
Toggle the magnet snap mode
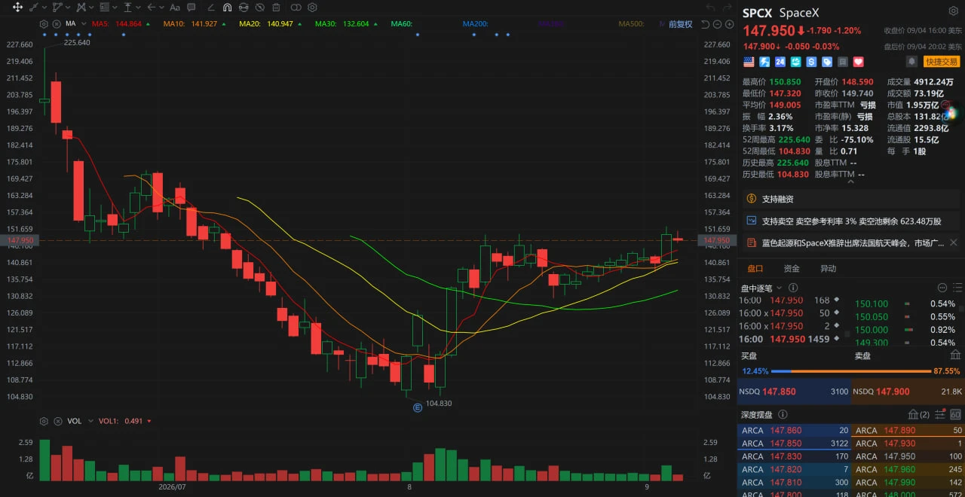[x=227, y=8]
